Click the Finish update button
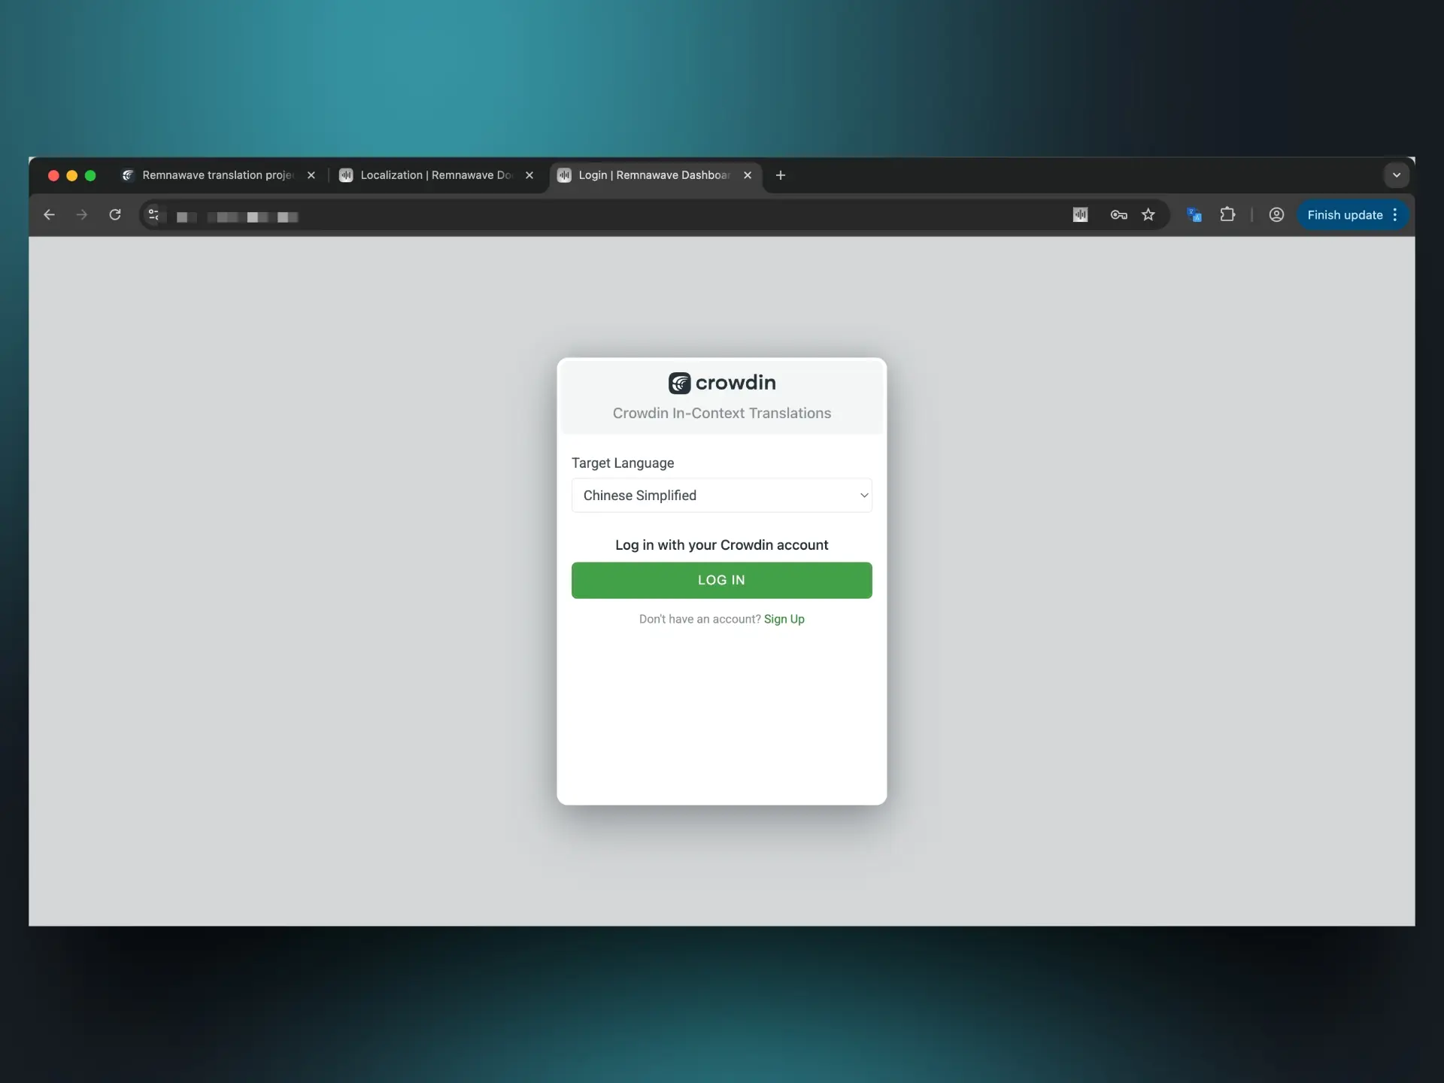The width and height of the screenshot is (1444, 1083). click(x=1344, y=215)
